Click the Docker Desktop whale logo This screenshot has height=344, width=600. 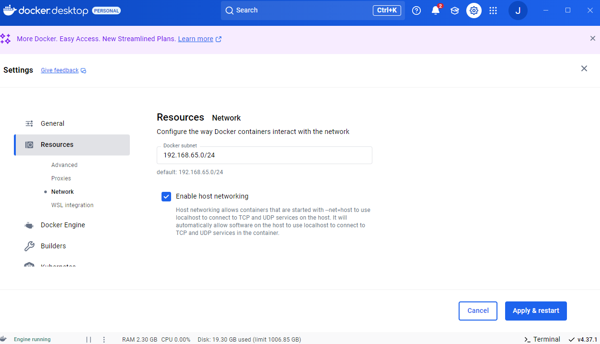pyautogui.click(x=10, y=10)
